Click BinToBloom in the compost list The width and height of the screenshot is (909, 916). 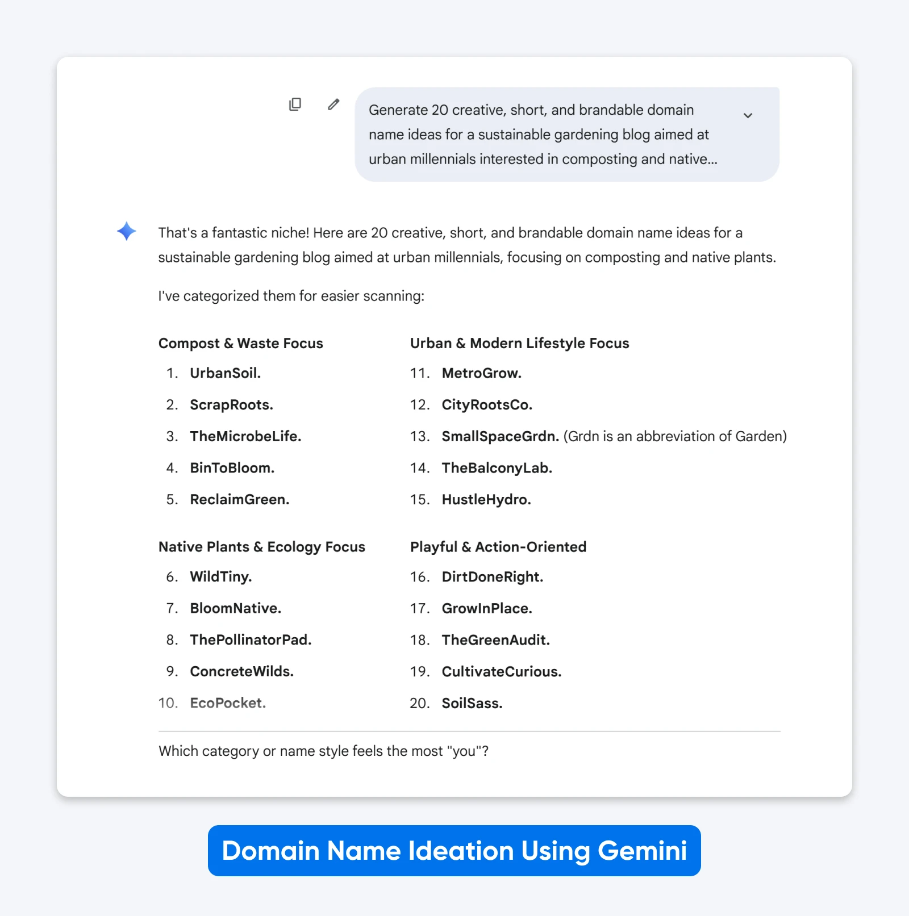(x=232, y=468)
